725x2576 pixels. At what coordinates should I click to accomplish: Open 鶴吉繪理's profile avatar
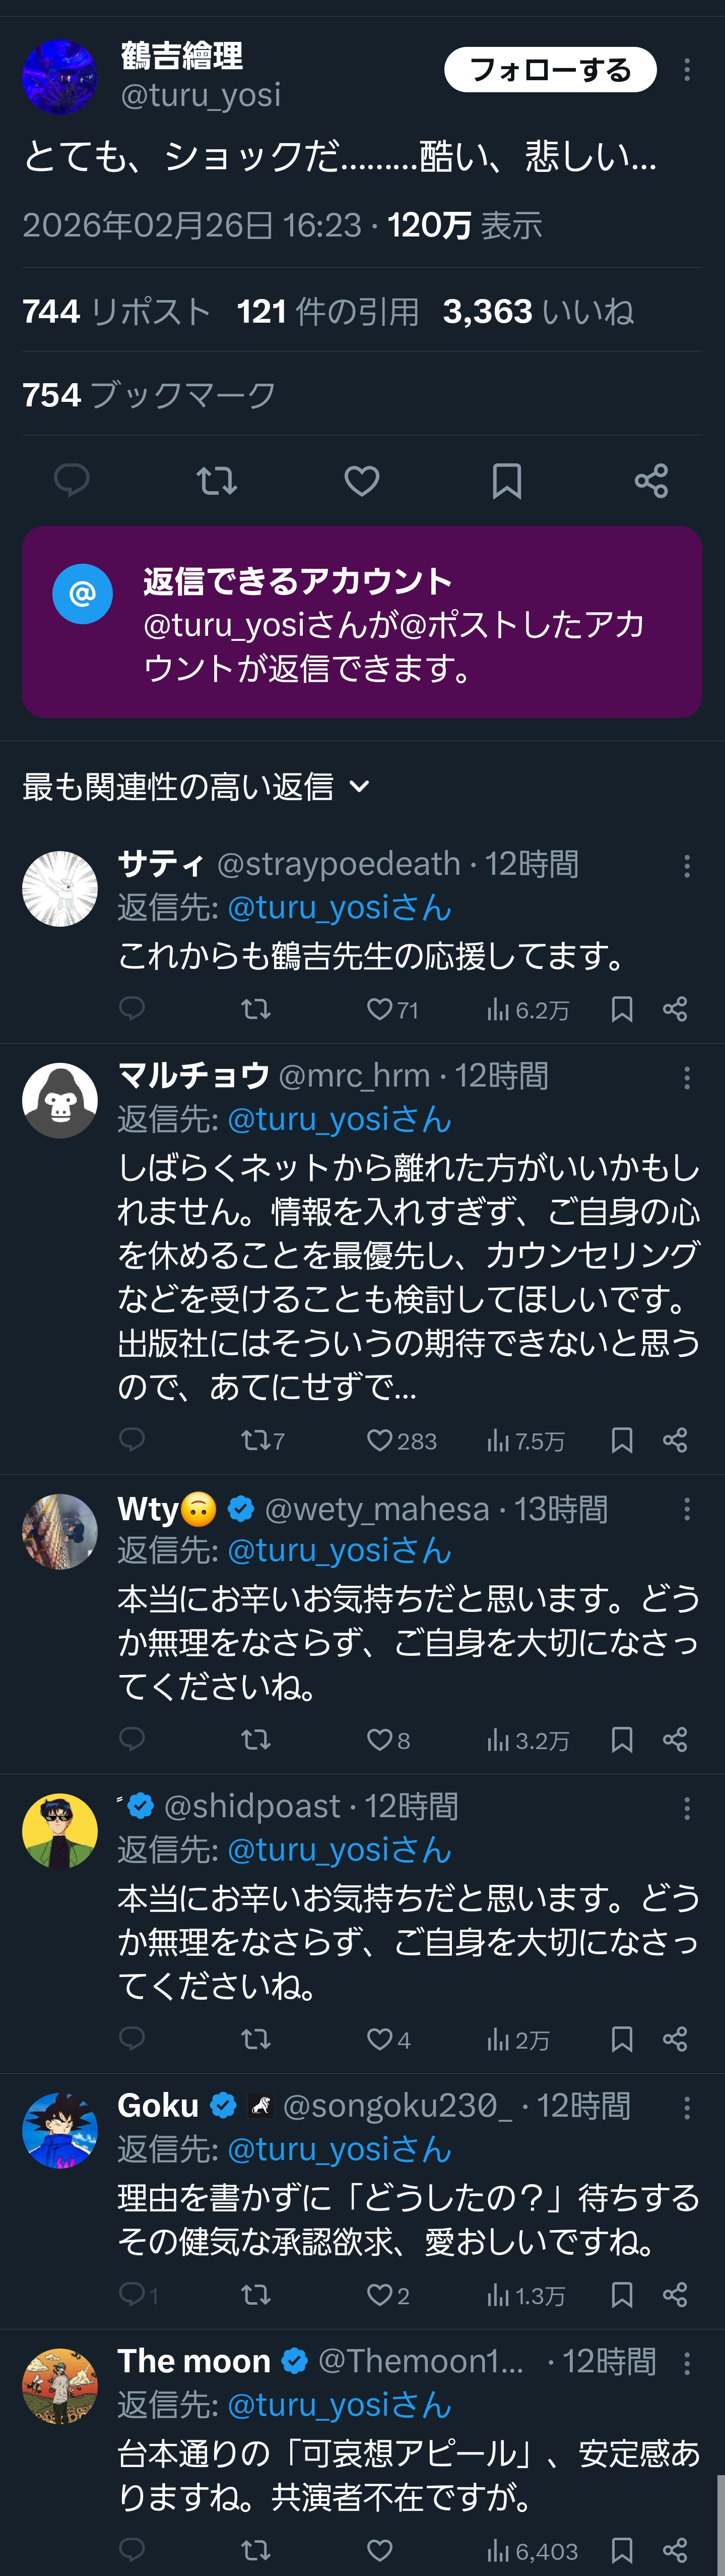coord(60,76)
